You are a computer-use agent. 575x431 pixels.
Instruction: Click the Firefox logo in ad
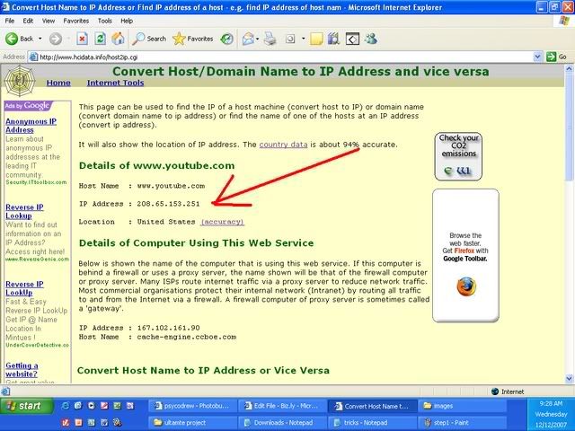point(466,286)
